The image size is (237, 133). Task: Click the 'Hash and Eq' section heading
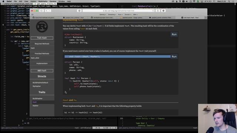[70, 100]
